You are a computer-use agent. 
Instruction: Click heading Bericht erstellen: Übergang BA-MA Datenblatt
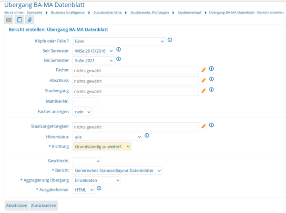click(58, 30)
